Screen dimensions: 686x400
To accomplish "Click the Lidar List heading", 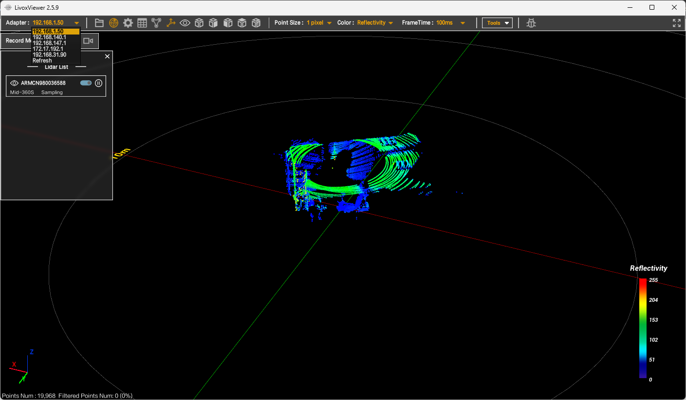I will click(56, 67).
